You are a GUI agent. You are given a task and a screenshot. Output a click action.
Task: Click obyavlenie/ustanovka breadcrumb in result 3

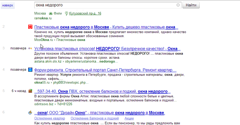pyautogui.click(x=91, y=61)
